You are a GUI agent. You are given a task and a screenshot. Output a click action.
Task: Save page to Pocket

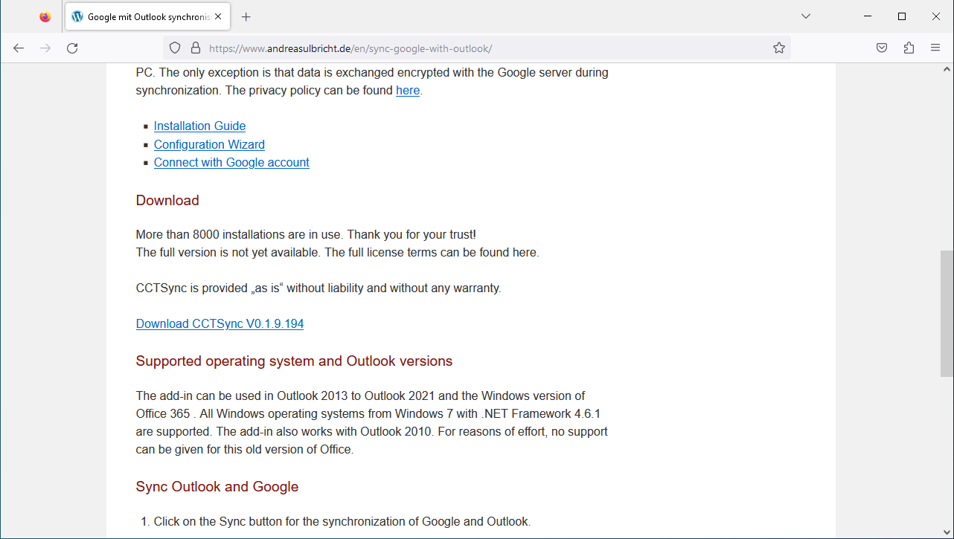pyautogui.click(x=882, y=48)
